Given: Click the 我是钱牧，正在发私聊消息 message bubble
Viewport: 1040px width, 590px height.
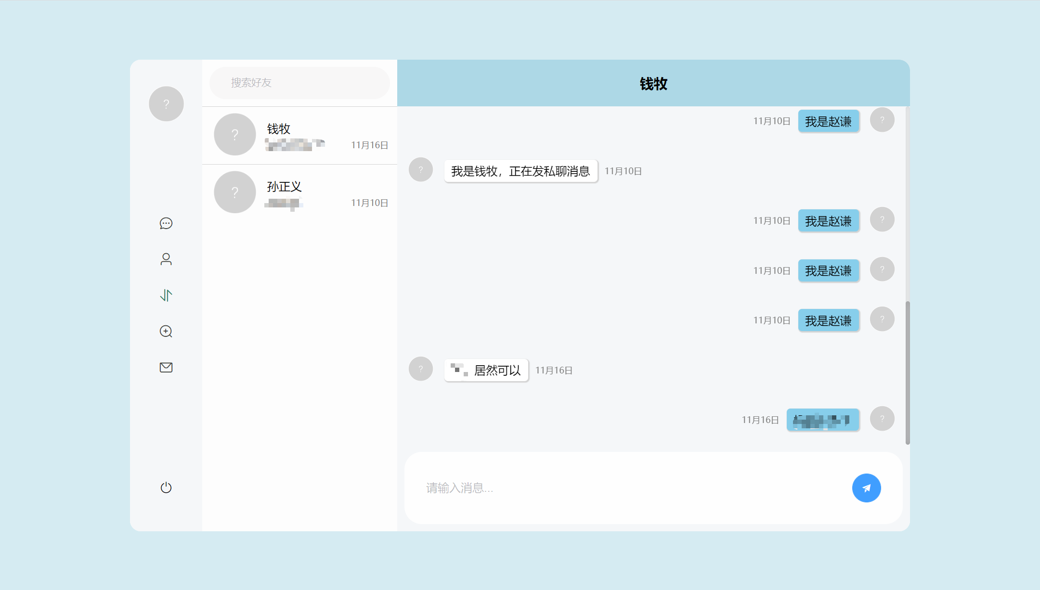Looking at the screenshot, I should click(x=520, y=171).
